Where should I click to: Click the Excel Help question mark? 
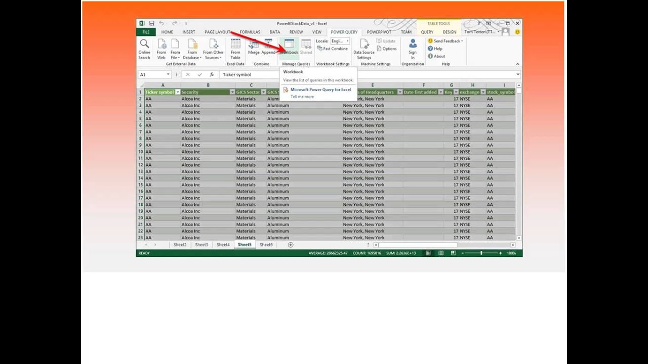pyautogui.click(x=478, y=23)
